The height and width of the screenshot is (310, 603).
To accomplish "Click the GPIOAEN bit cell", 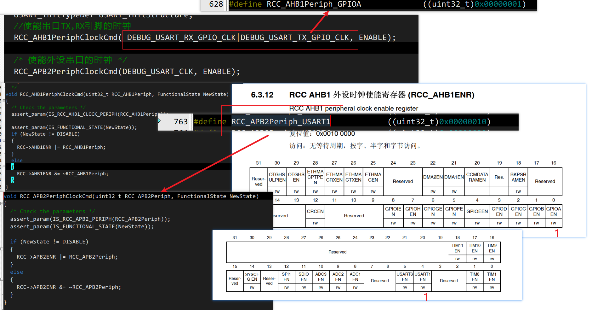I will click(554, 212).
